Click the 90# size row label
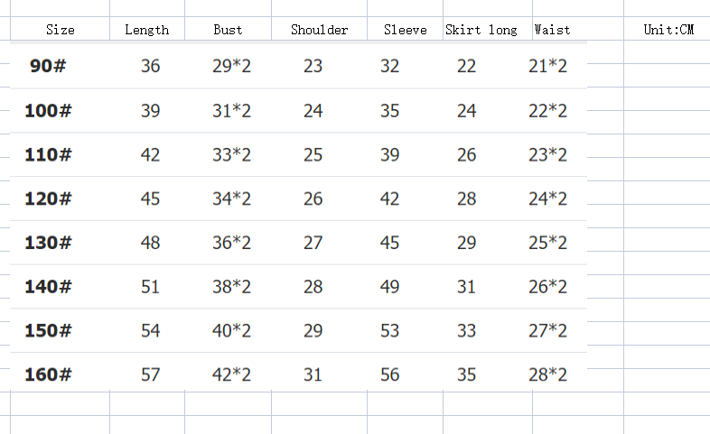The image size is (710, 434). coord(48,66)
